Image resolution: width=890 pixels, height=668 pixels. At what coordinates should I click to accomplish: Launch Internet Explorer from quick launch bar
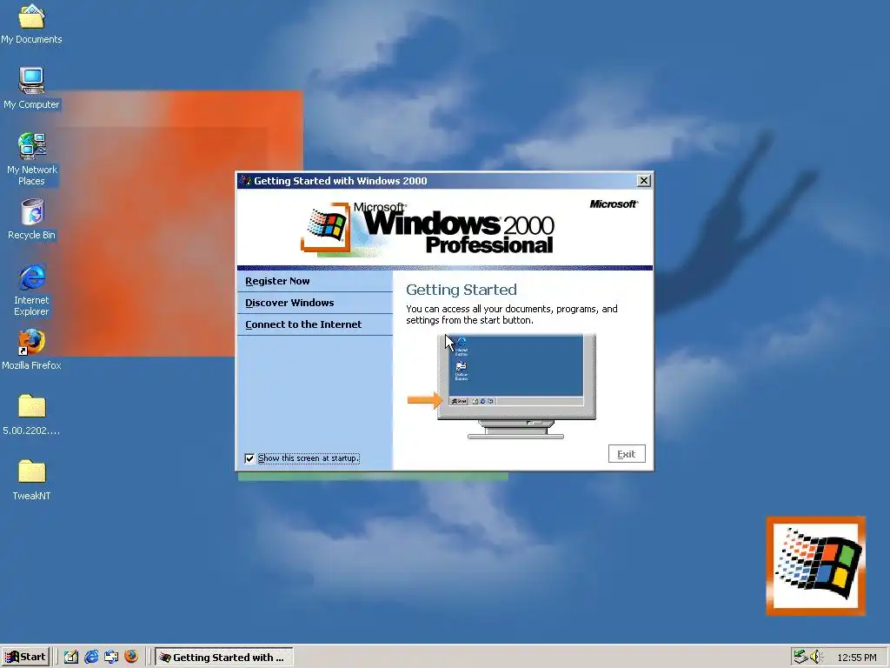(91, 657)
